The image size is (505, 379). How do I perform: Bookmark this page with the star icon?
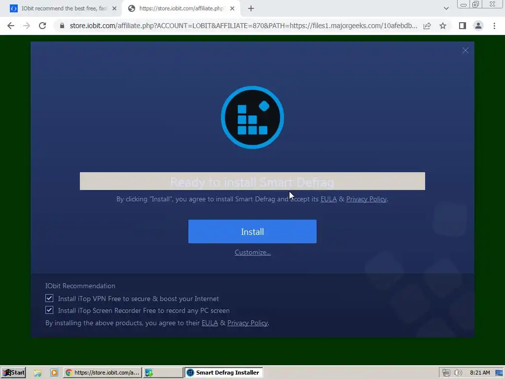(x=443, y=26)
